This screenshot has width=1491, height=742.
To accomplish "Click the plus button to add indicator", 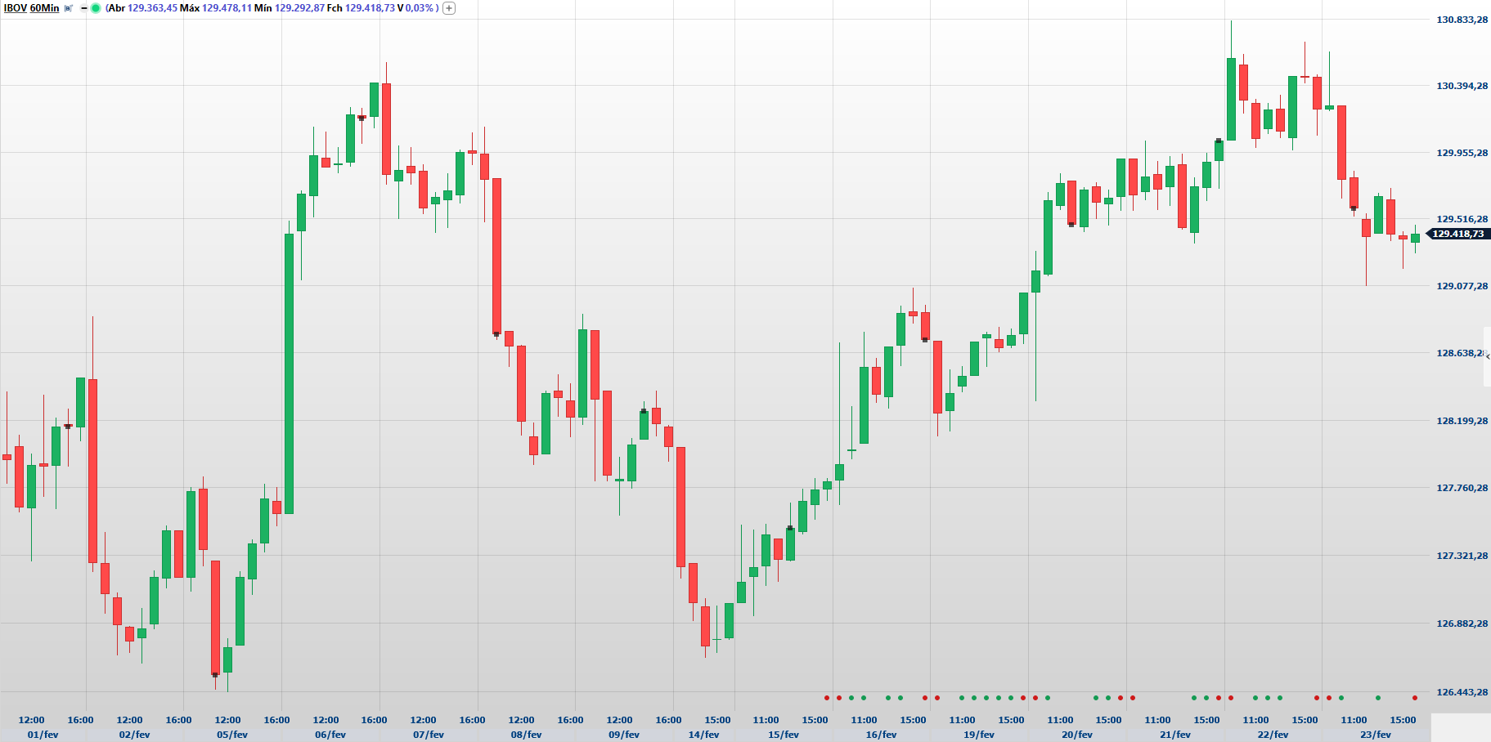I will pos(449,8).
